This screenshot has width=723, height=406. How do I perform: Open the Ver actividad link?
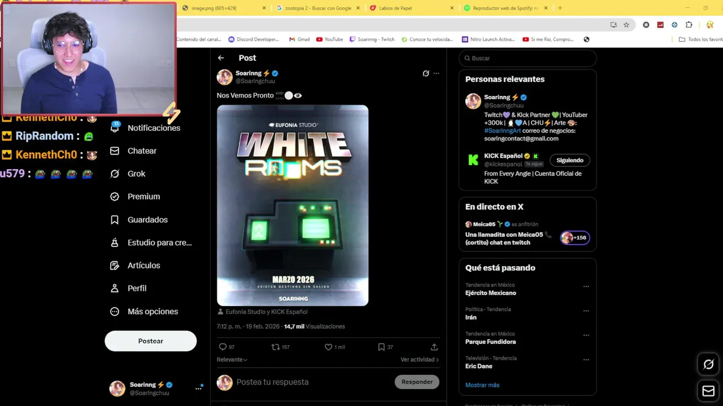pyautogui.click(x=420, y=360)
